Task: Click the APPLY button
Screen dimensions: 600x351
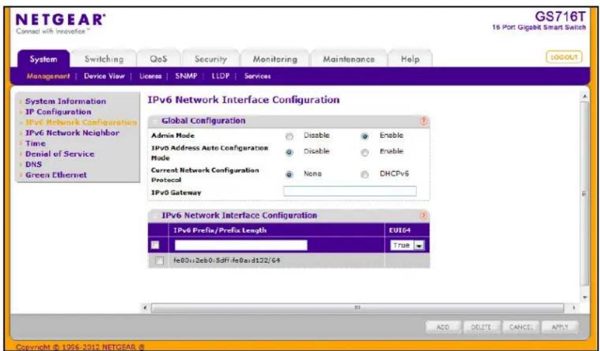Action: tap(560, 327)
